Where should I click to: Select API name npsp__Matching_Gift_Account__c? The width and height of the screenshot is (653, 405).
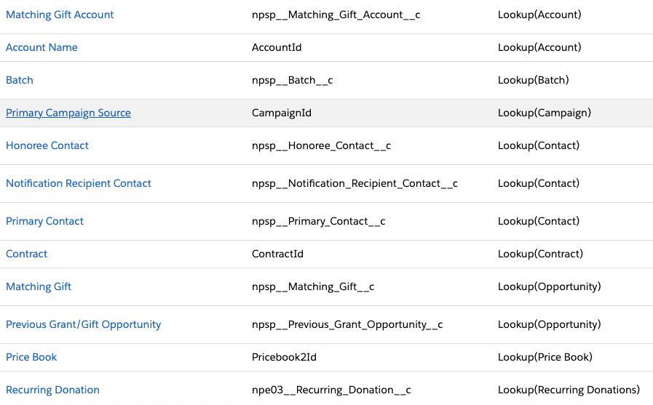[336, 15]
